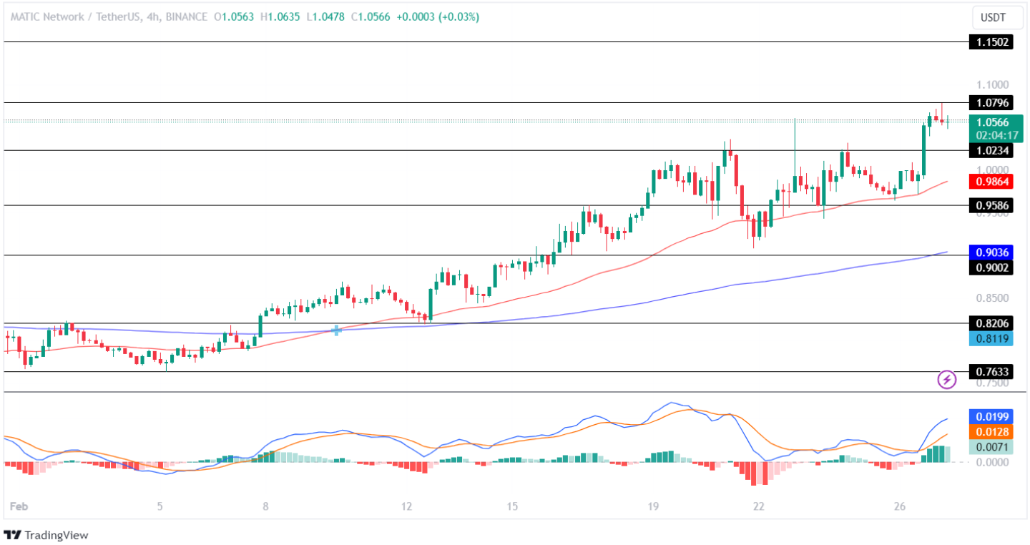Click the 0.9586 price level label

coord(991,206)
